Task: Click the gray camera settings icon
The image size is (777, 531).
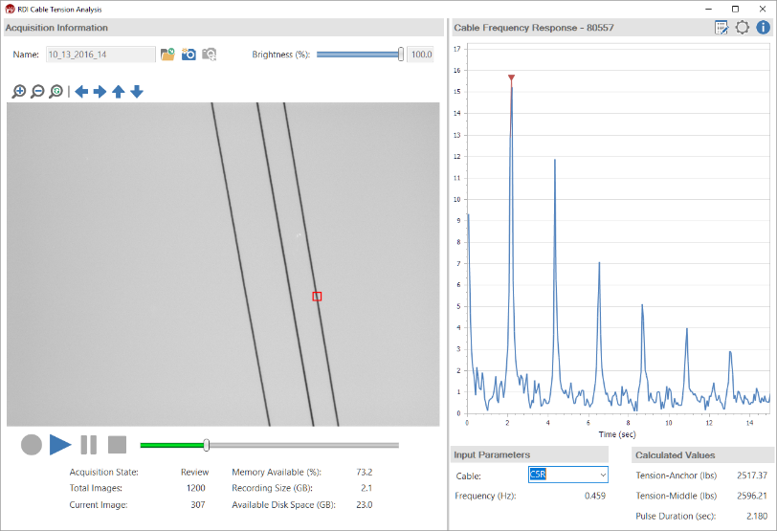Action: tap(210, 54)
